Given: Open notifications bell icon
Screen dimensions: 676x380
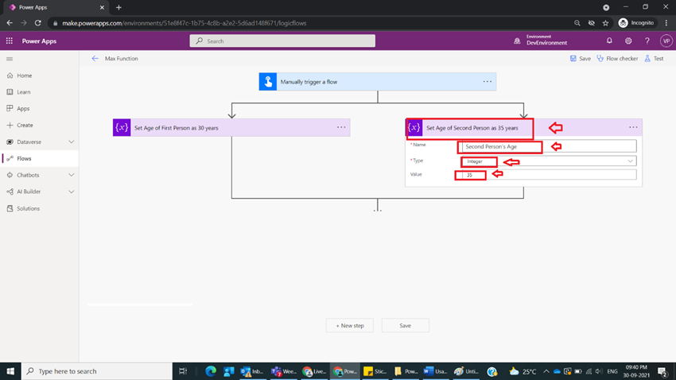Looking at the screenshot, I should click(x=609, y=41).
